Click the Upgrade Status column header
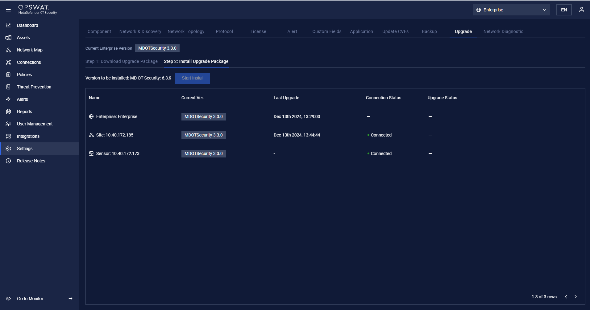The image size is (590, 310). point(442,98)
